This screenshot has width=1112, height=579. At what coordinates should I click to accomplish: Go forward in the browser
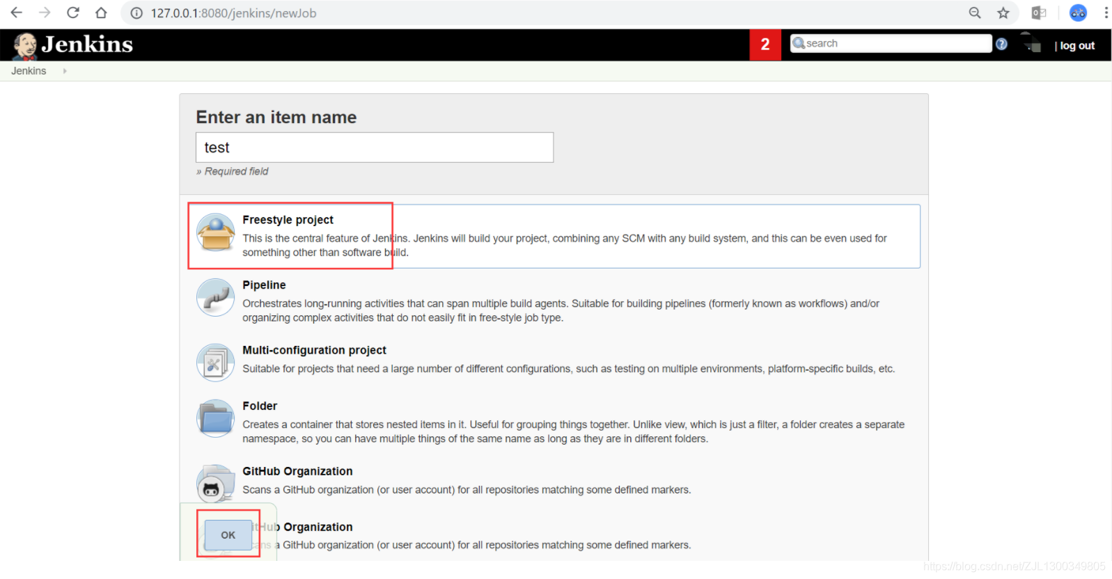(45, 13)
